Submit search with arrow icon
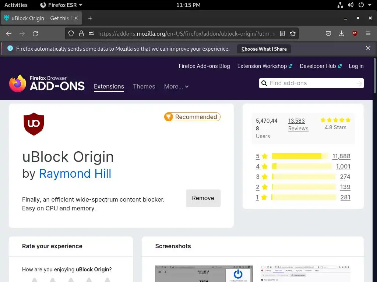 click(x=359, y=83)
